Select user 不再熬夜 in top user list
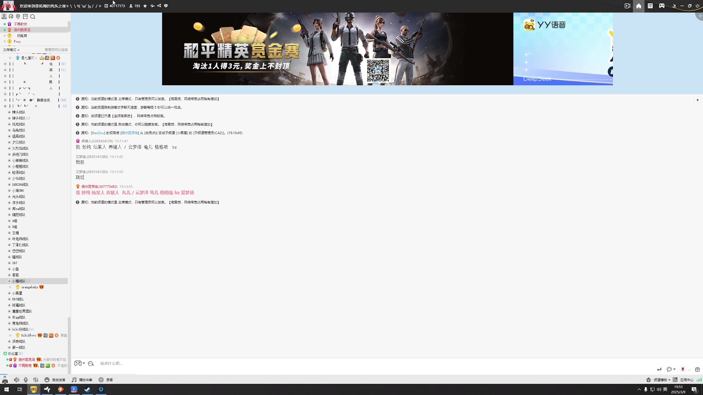 (x=21, y=24)
